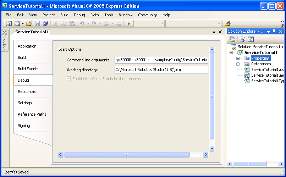
Task: Expand the Properties tree node
Action: tap(238, 58)
